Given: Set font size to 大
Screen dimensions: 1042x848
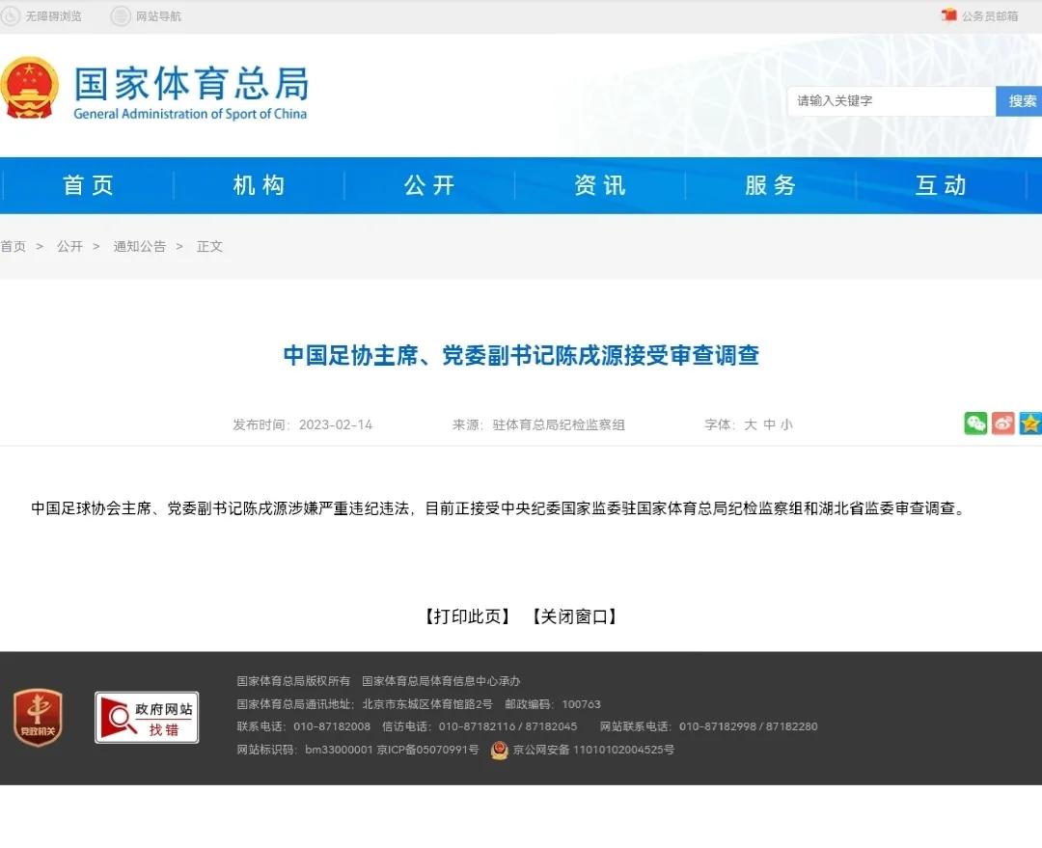Looking at the screenshot, I should [x=751, y=424].
